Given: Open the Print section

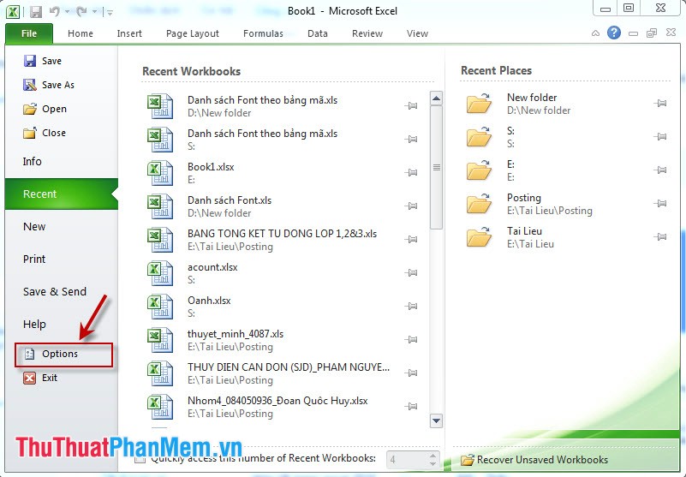Looking at the screenshot, I should (34, 259).
